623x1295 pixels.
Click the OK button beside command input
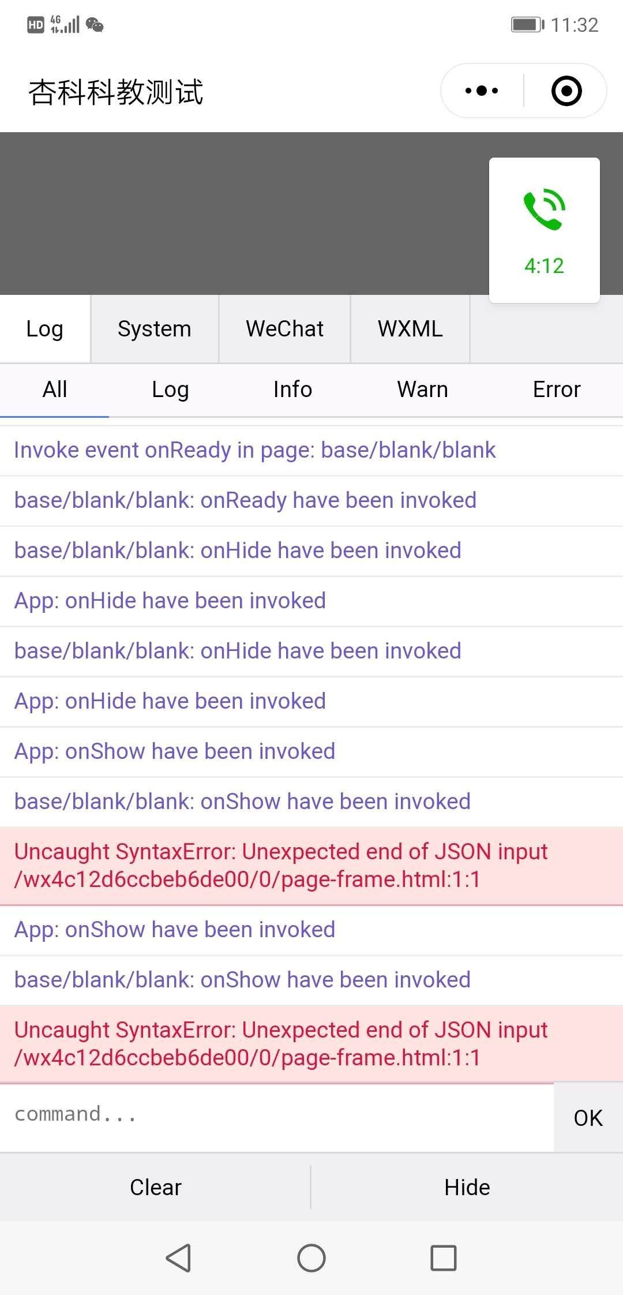coord(588,1118)
